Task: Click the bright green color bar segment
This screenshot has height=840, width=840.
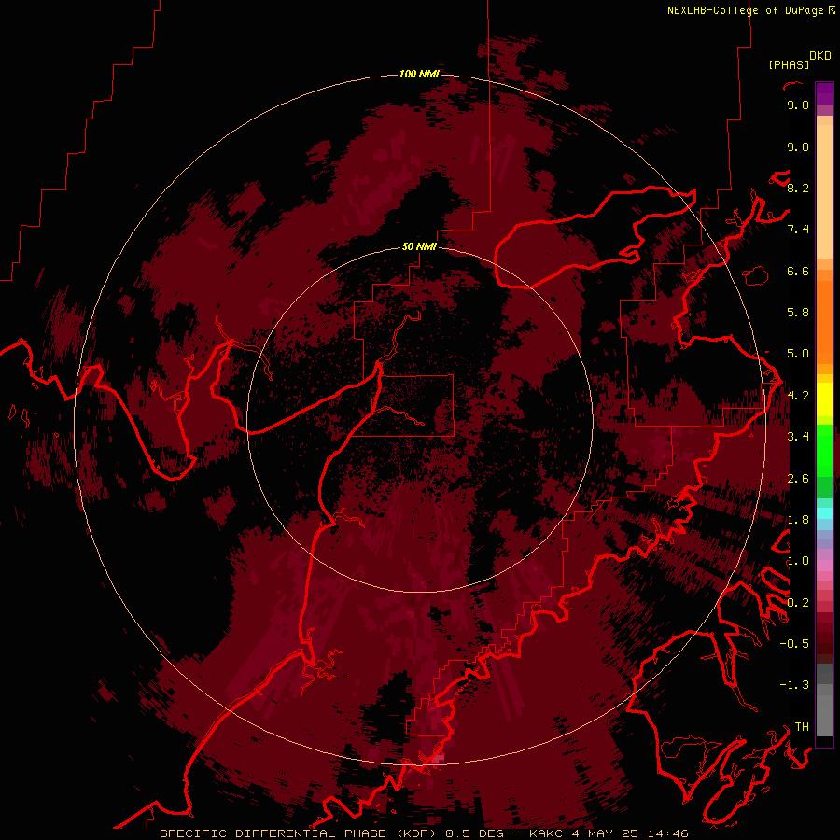Action: pos(824,450)
